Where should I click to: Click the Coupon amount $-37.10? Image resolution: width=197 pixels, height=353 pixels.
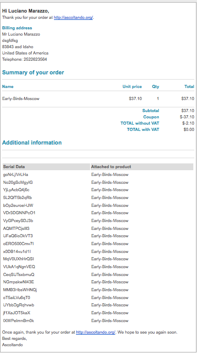(187, 117)
